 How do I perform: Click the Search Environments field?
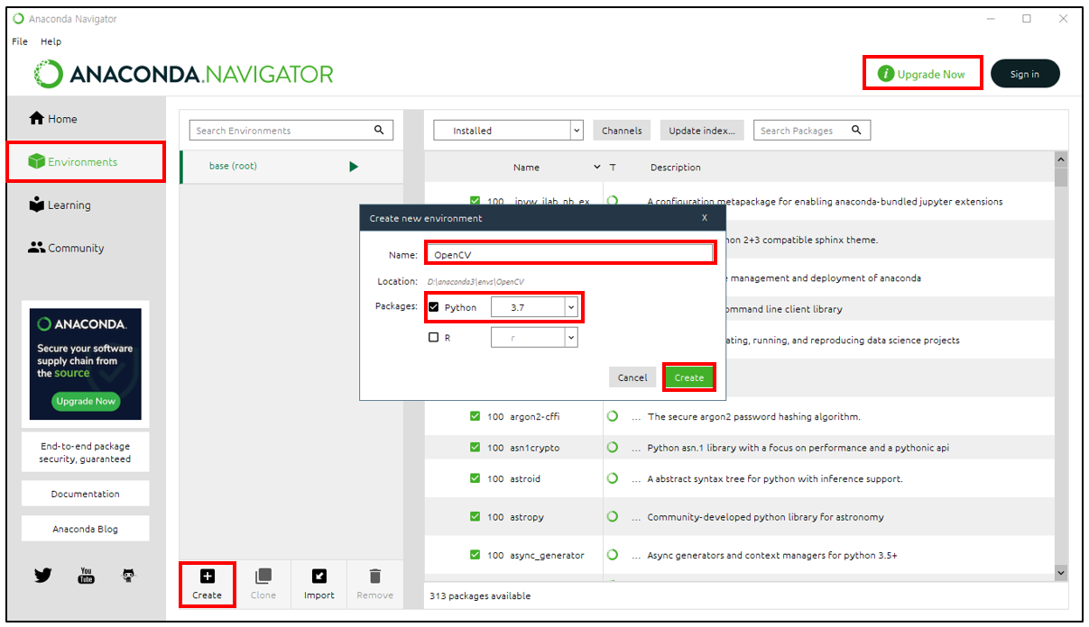pos(291,131)
